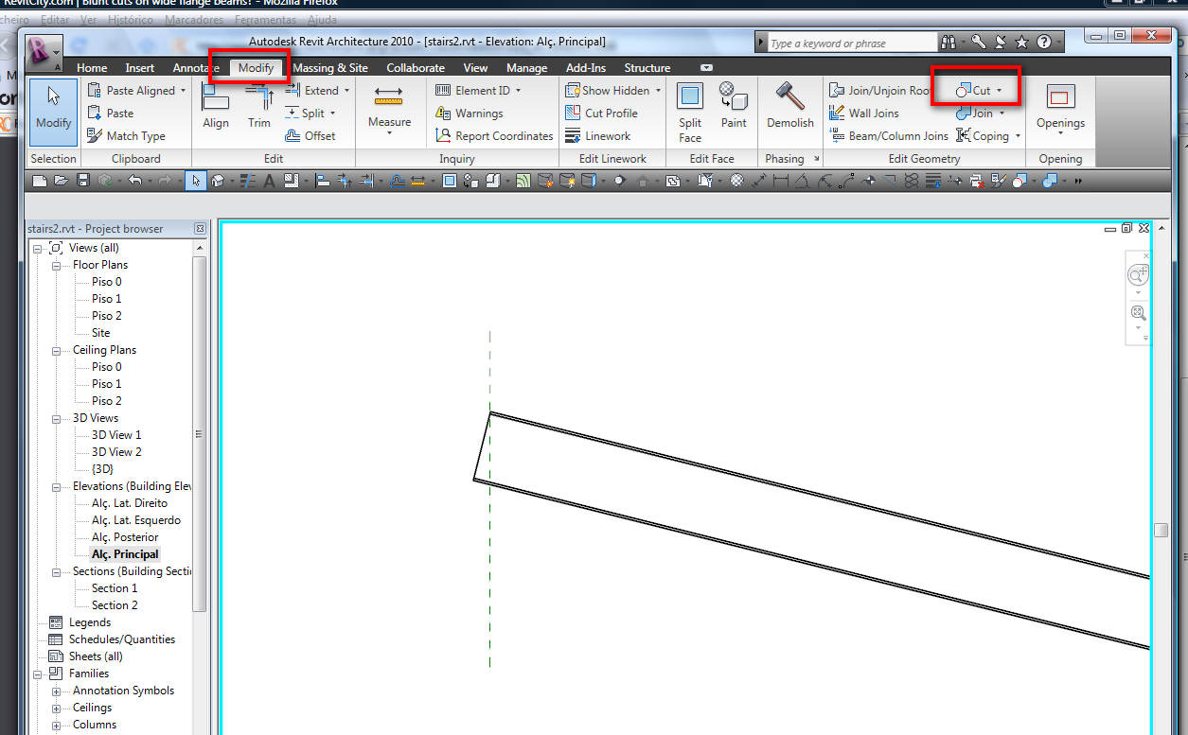Click Join/Unjoin Roof tool
The width and height of the screenshot is (1188, 735).
879,91
